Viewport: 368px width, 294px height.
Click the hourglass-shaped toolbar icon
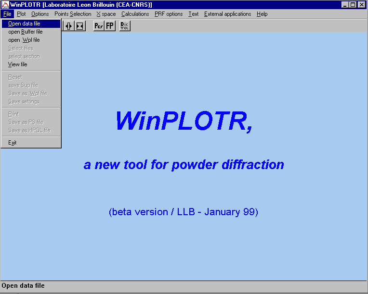(80, 26)
